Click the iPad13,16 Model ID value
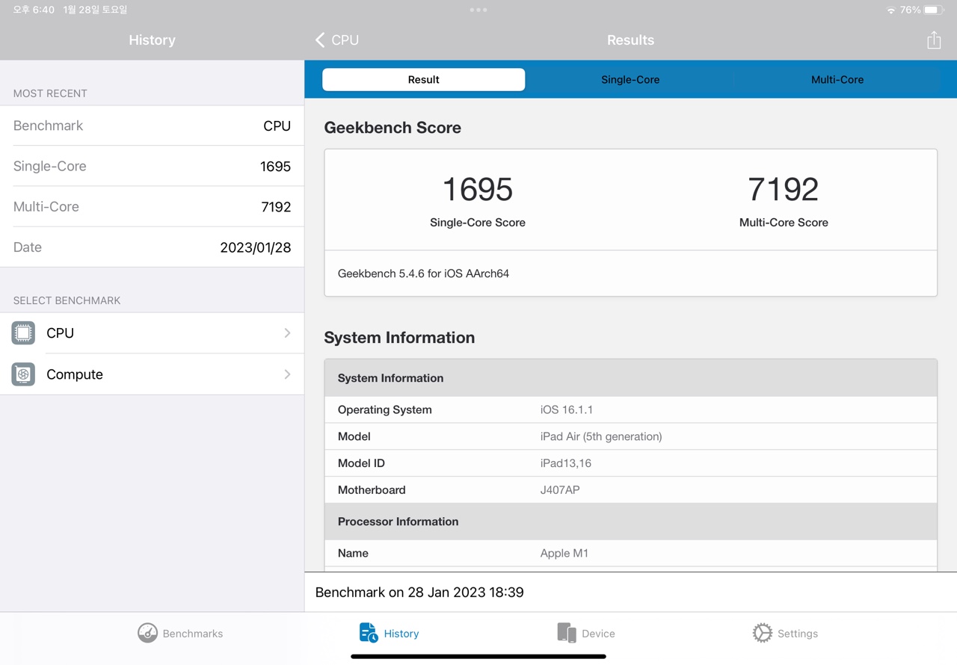 [566, 463]
